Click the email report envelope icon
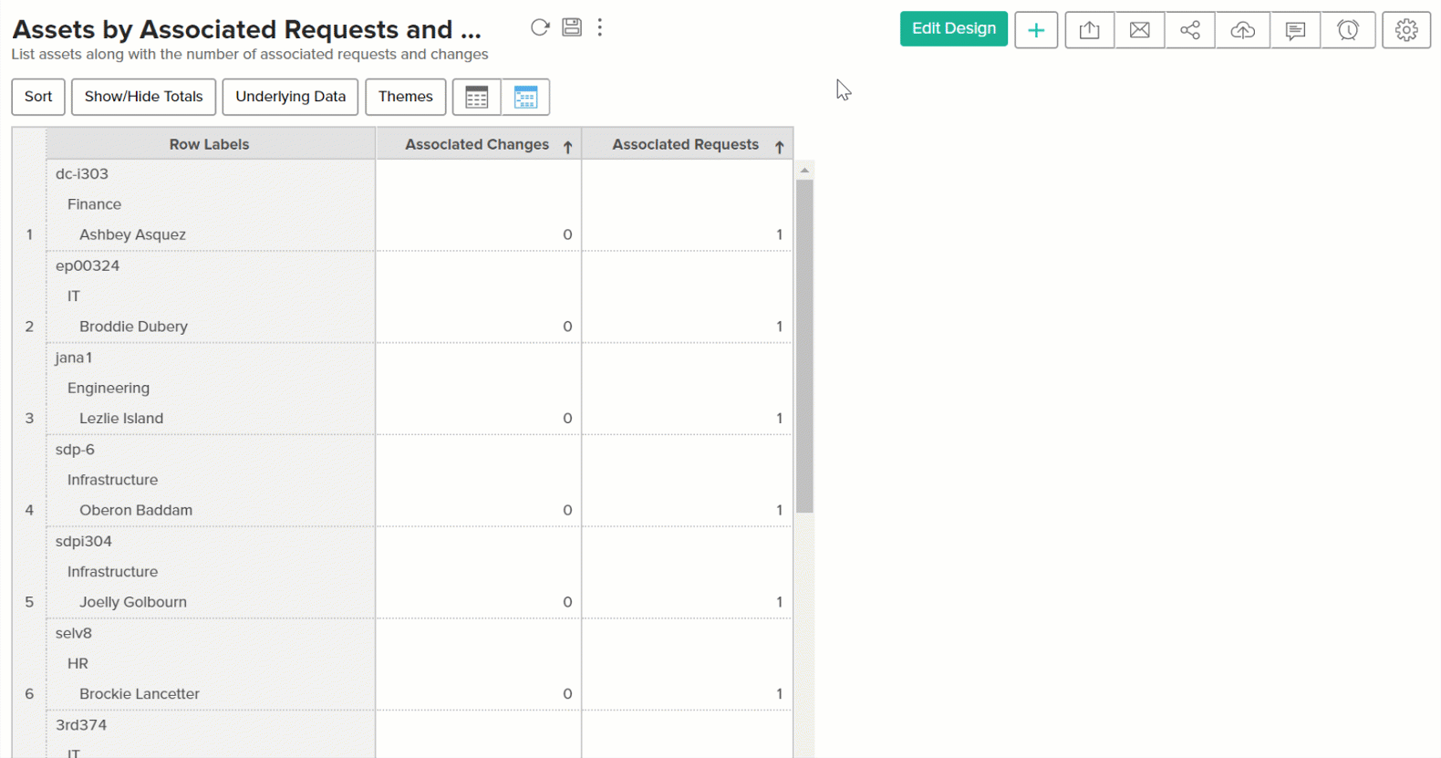Image resolution: width=1441 pixels, height=758 pixels. pyautogui.click(x=1139, y=30)
